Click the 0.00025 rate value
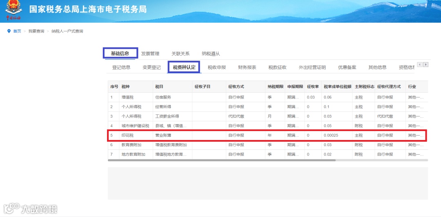 pos(331,136)
